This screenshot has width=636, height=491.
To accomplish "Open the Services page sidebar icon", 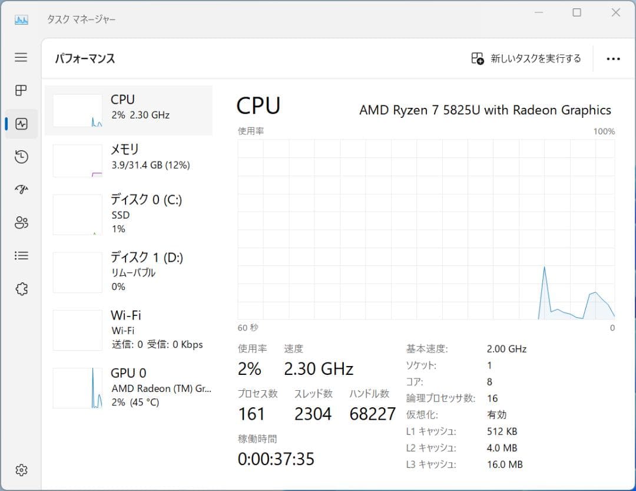I will (21, 288).
